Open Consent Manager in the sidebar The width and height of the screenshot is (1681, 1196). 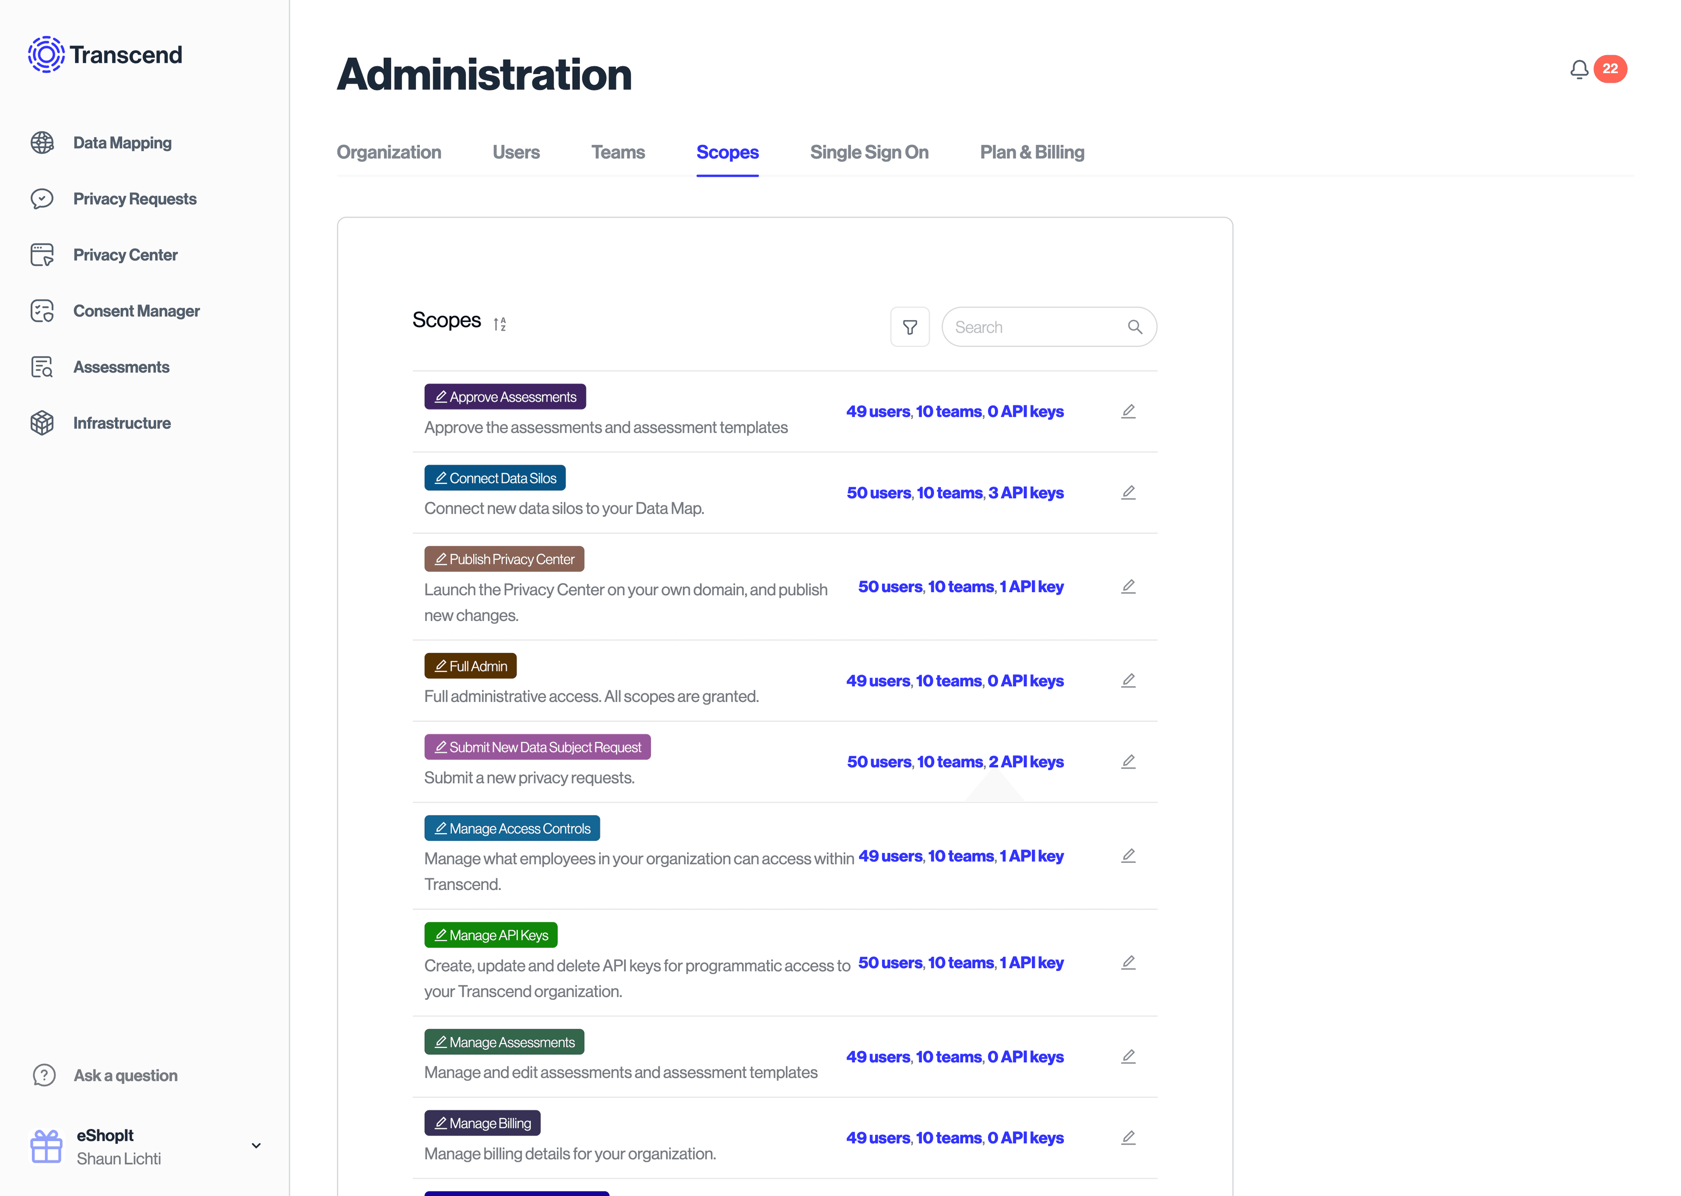[x=136, y=311]
